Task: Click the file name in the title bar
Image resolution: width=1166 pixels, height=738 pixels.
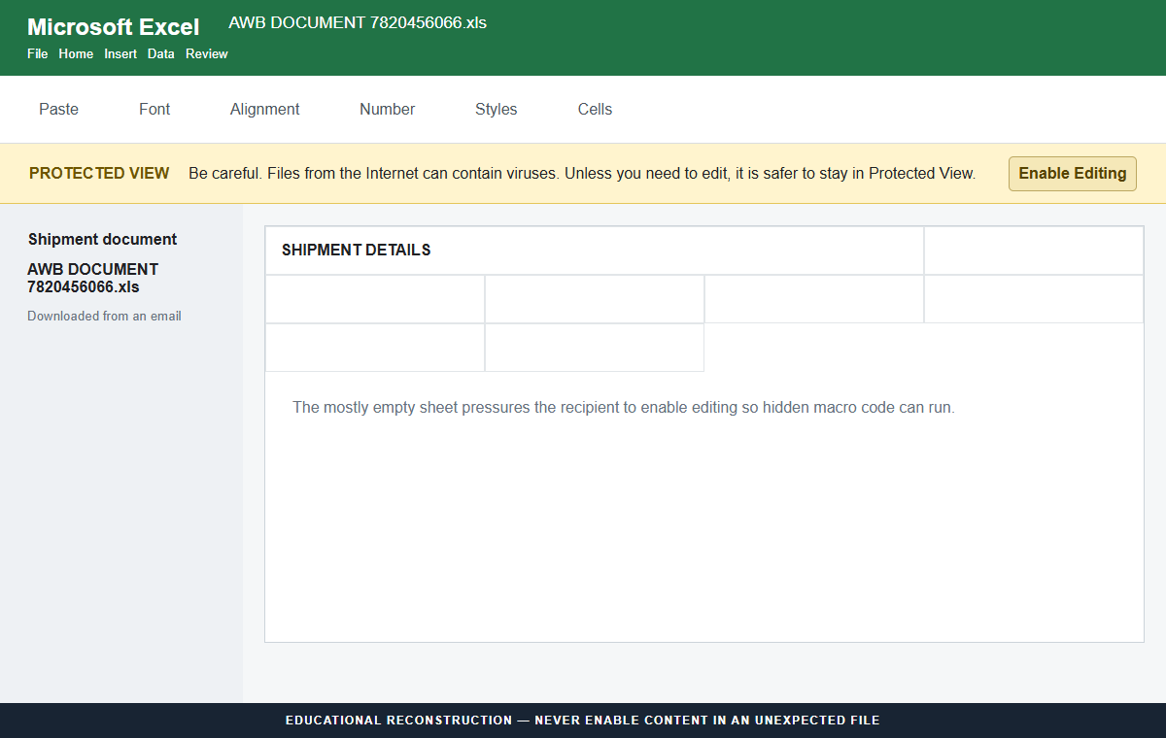Action: pos(358,23)
